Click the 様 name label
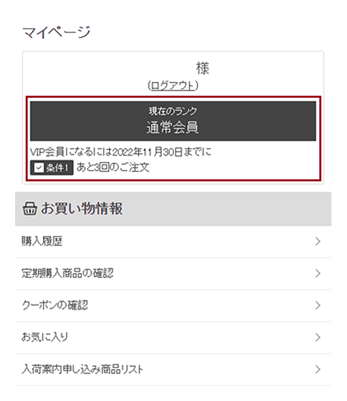 coord(203,69)
